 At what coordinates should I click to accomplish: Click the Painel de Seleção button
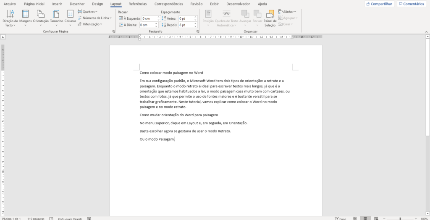click(x=270, y=18)
